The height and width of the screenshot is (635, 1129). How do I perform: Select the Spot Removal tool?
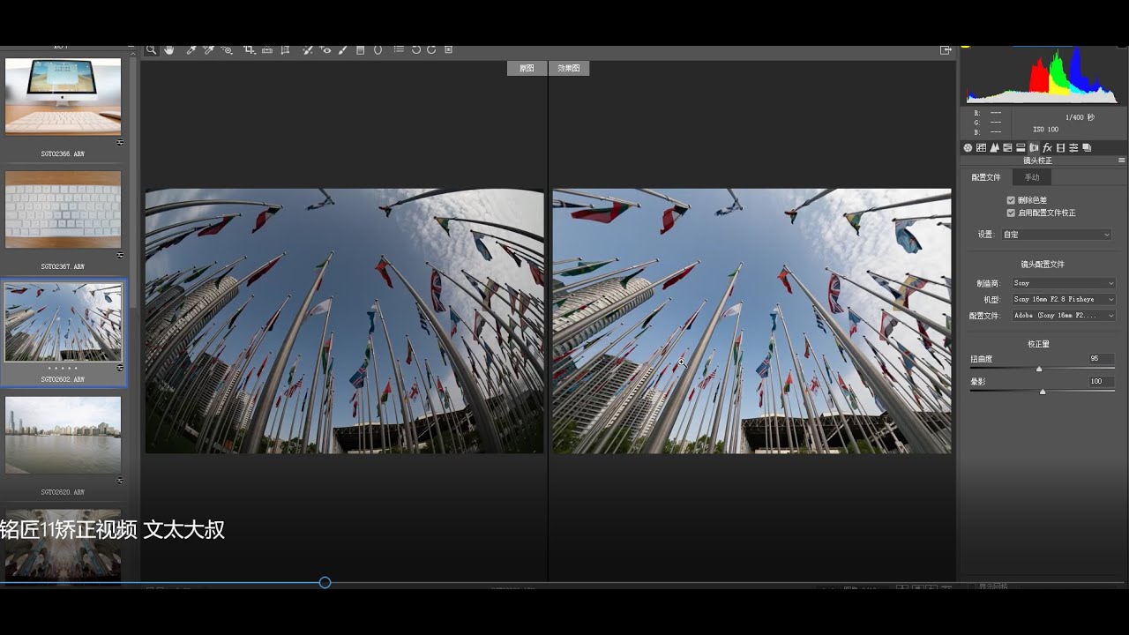pyautogui.click(x=308, y=50)
